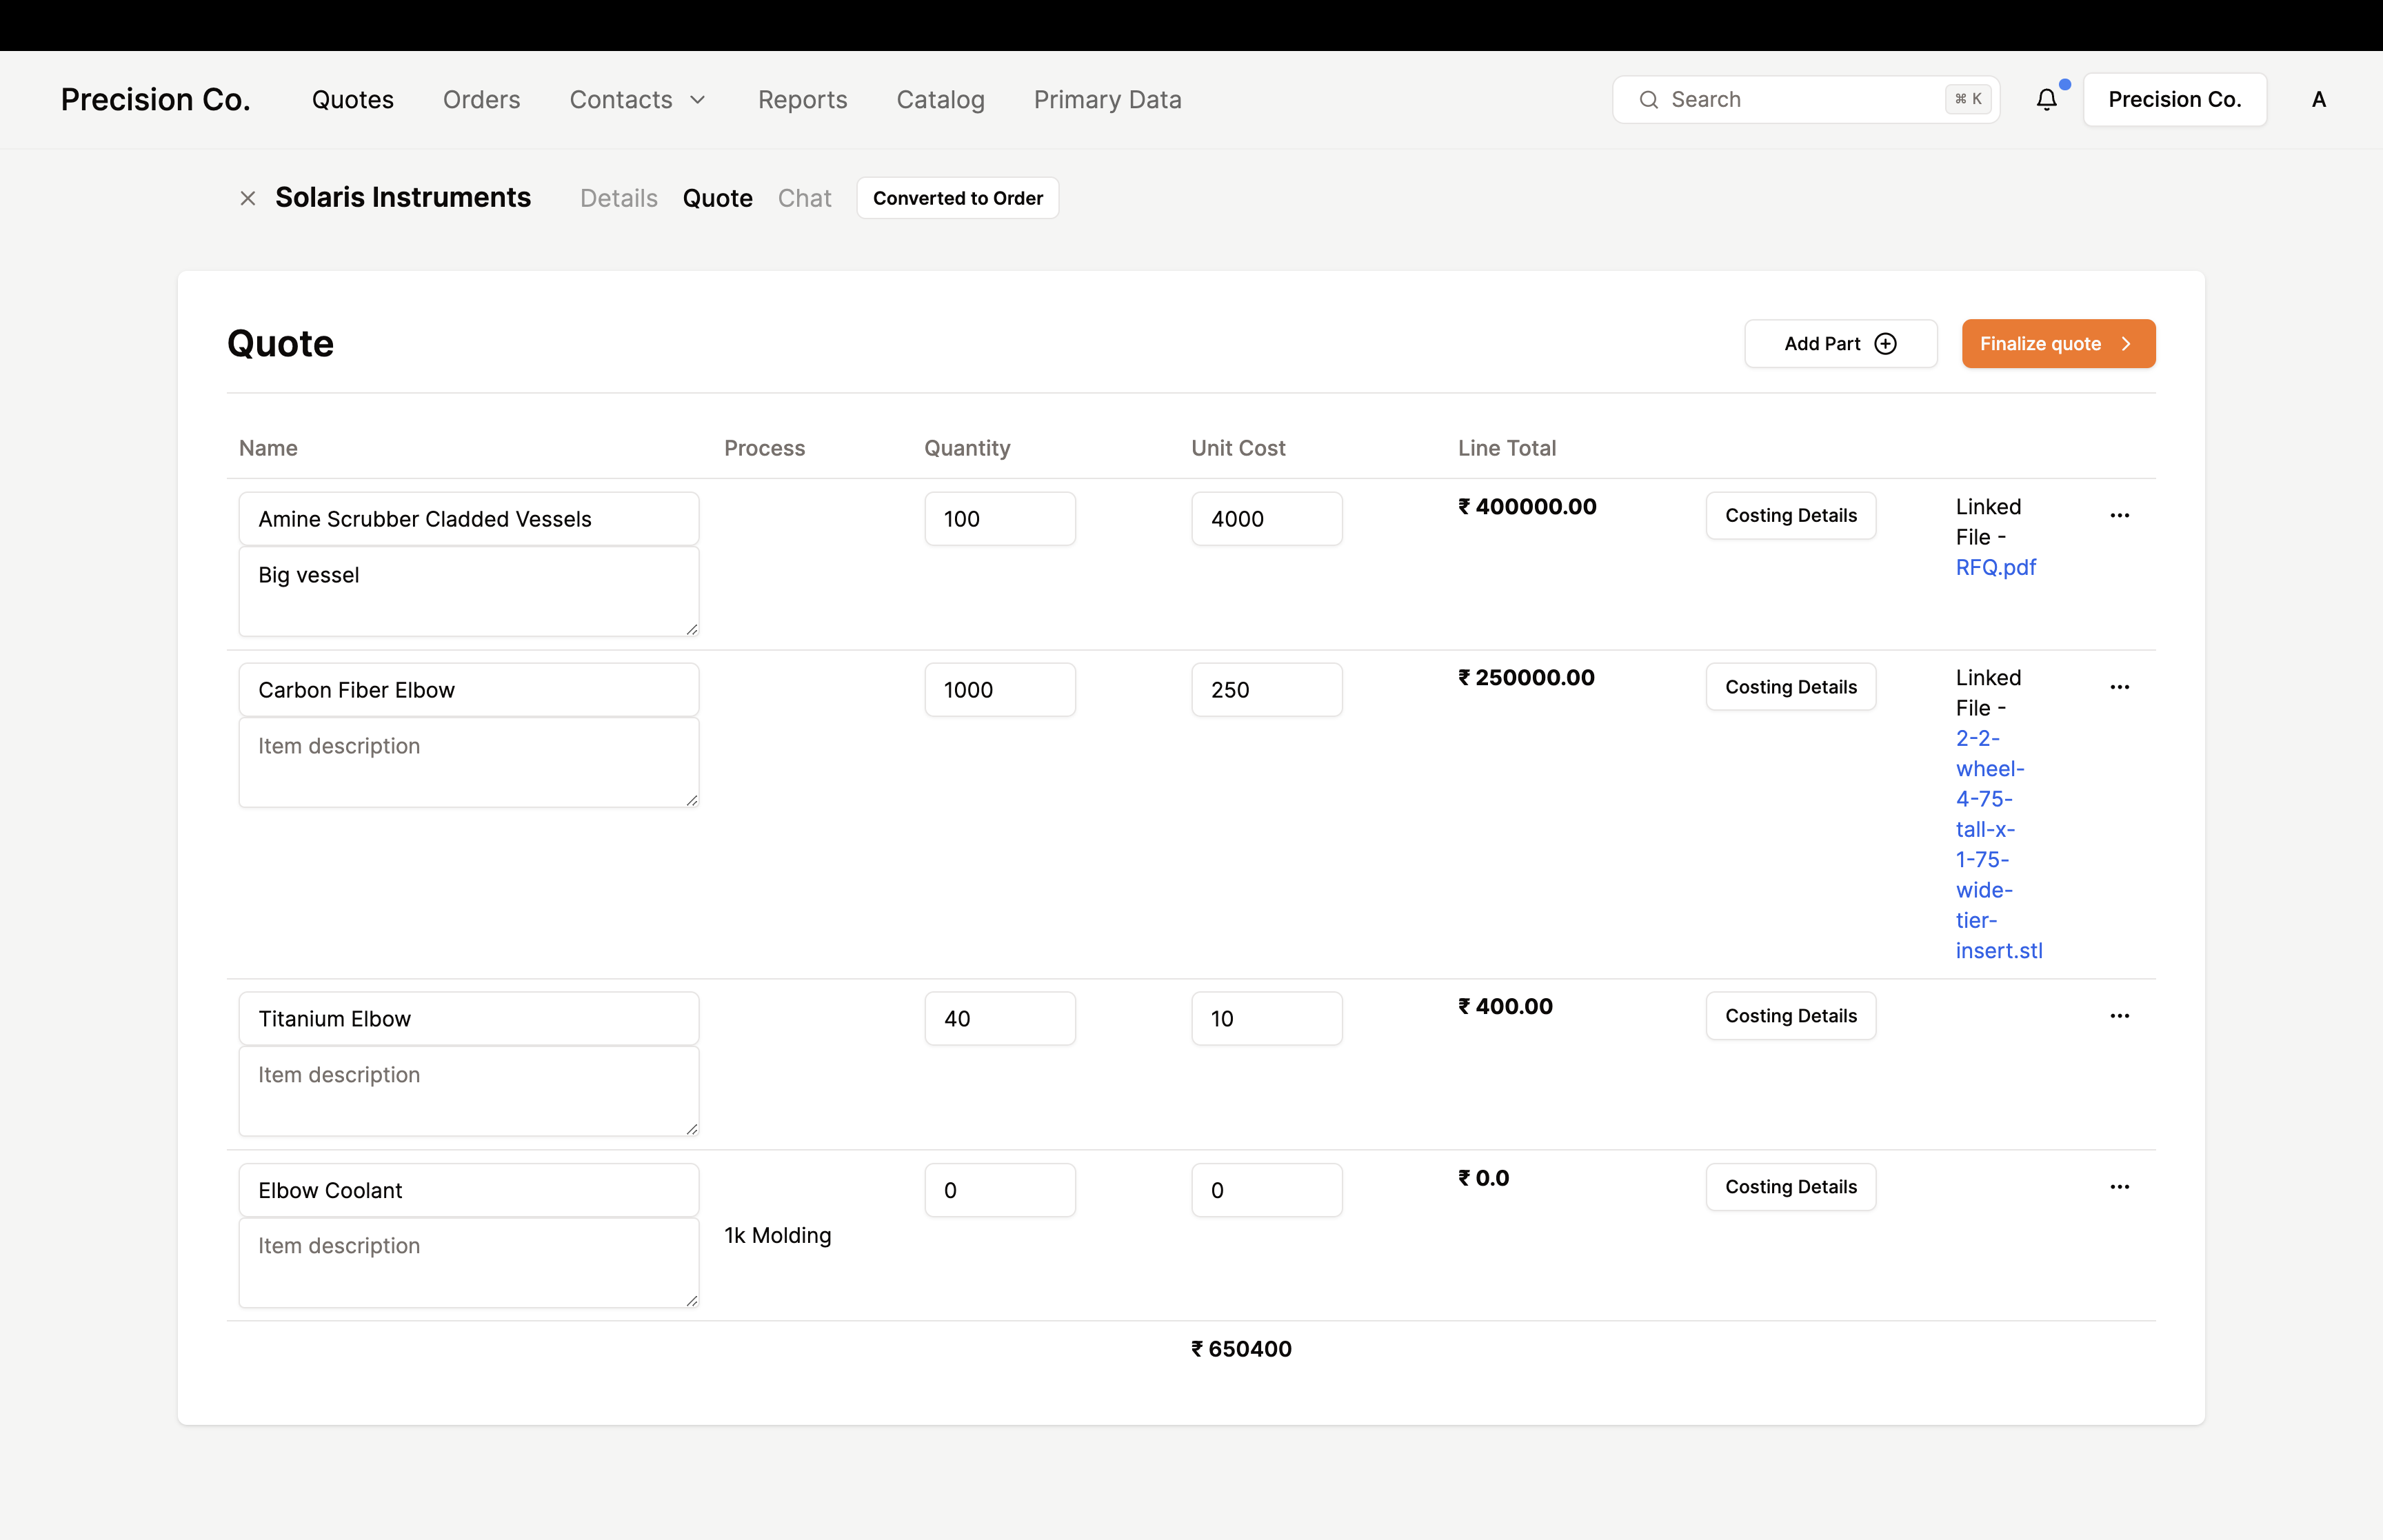Expand the Contacts dropdown menu
This screenshot has width=2383, height=1540.
638,100
